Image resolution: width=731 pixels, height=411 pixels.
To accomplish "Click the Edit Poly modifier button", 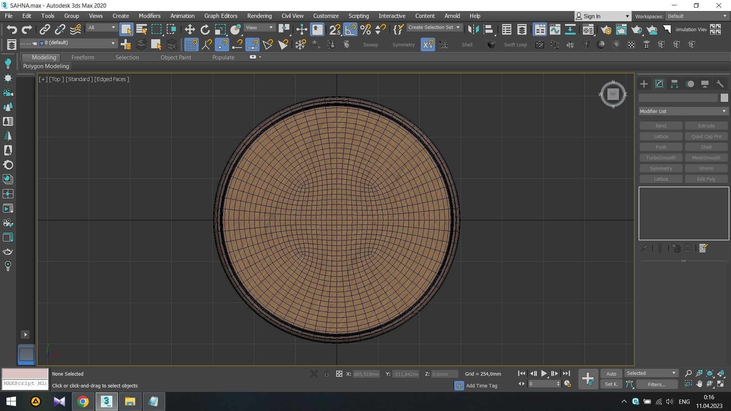I will (x=706, y=179).
